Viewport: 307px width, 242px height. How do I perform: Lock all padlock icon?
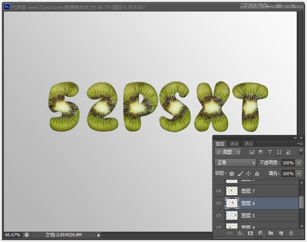257,174
